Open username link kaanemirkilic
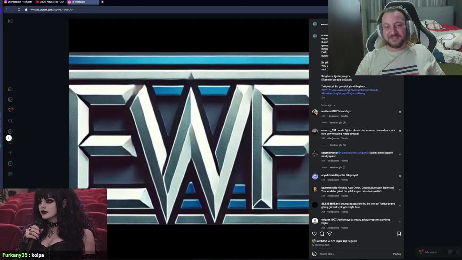 [329, 188]
